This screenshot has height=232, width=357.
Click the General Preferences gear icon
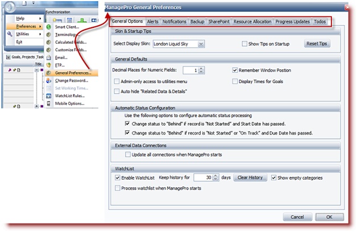coord(48,73)
